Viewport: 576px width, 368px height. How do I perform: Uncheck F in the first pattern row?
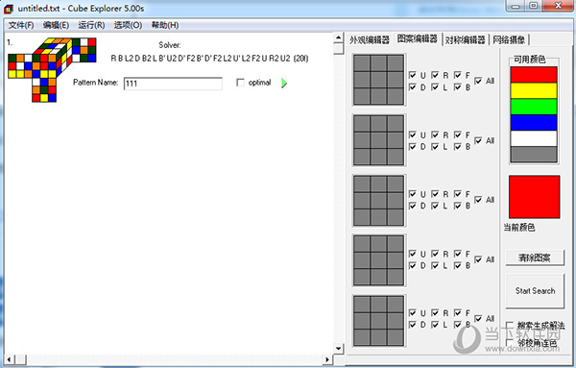tap(457, 75)
